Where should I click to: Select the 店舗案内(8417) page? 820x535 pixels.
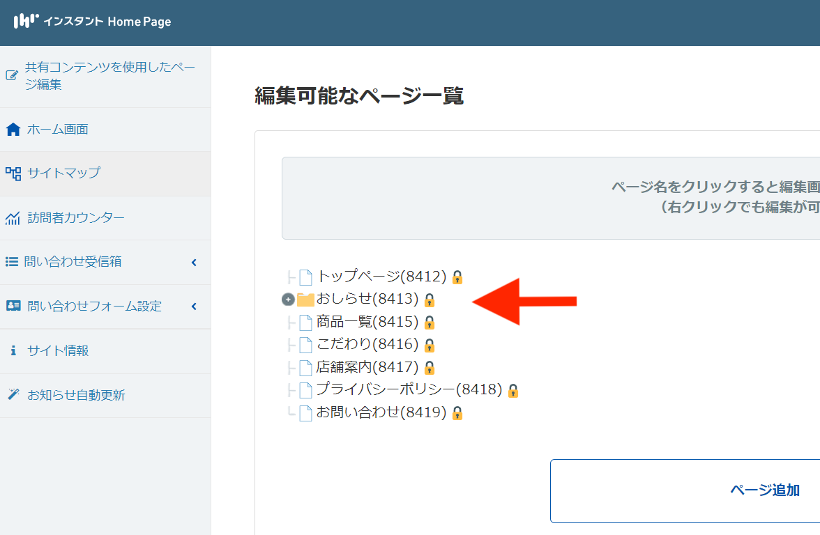[x=367, y=366]
